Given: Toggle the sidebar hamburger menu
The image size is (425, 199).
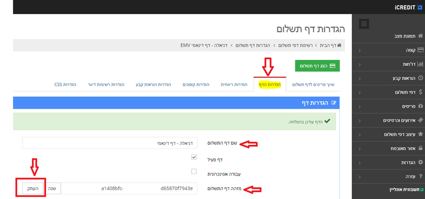Looking at the screenshot, I should (364, 24).
